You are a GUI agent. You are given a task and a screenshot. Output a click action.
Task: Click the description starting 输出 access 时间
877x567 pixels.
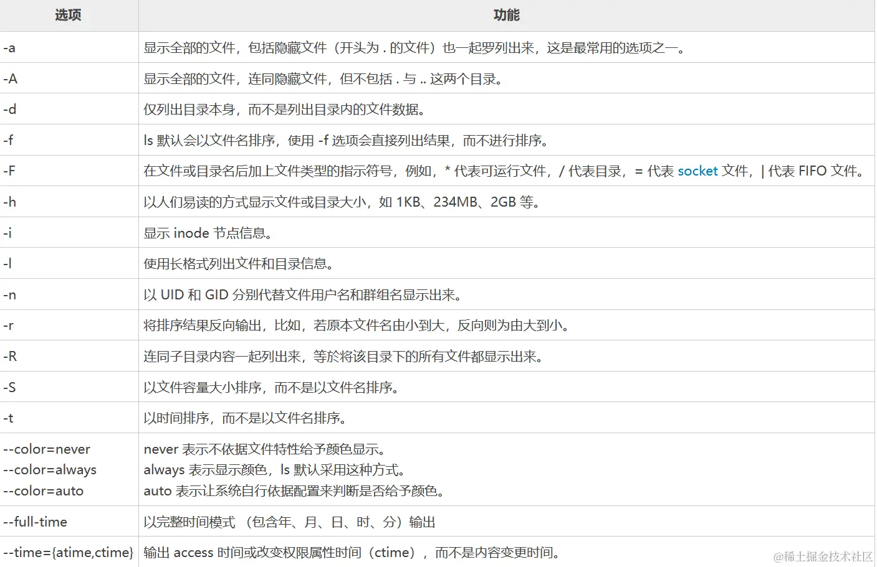[x=352, y=553]
